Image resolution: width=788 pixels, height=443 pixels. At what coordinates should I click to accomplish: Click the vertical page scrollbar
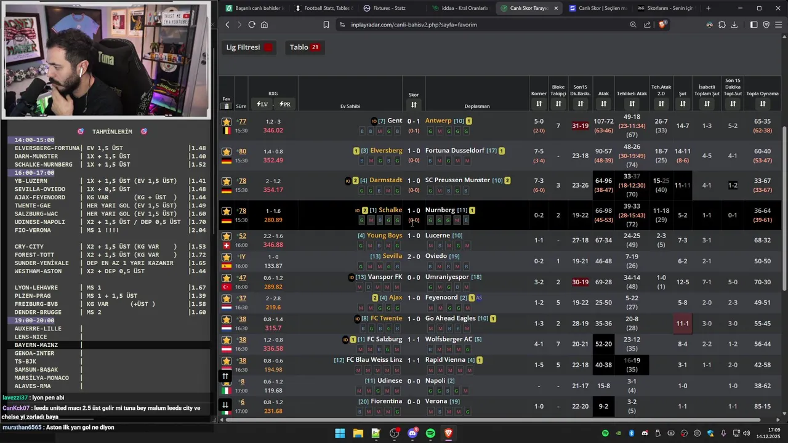coord(785,208)
